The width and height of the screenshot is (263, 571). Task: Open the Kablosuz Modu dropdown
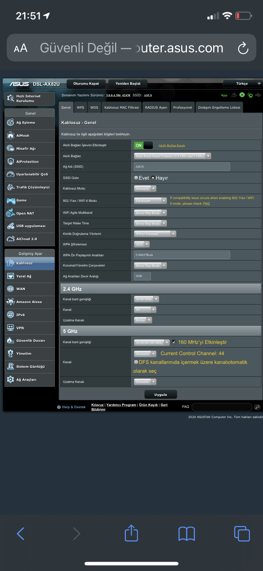coord(145,188)
